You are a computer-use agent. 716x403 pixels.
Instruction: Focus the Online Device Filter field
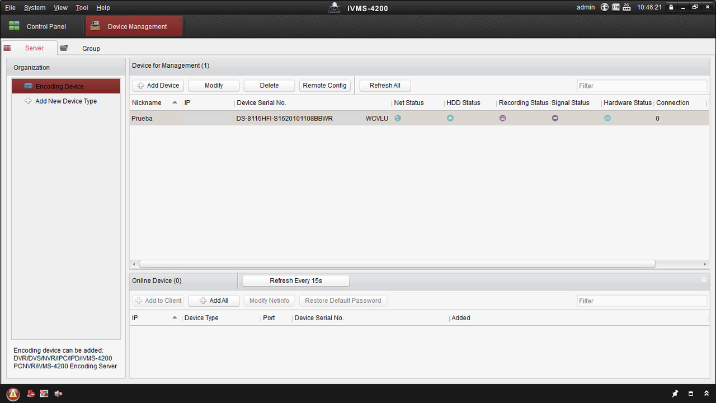(642, 301)
